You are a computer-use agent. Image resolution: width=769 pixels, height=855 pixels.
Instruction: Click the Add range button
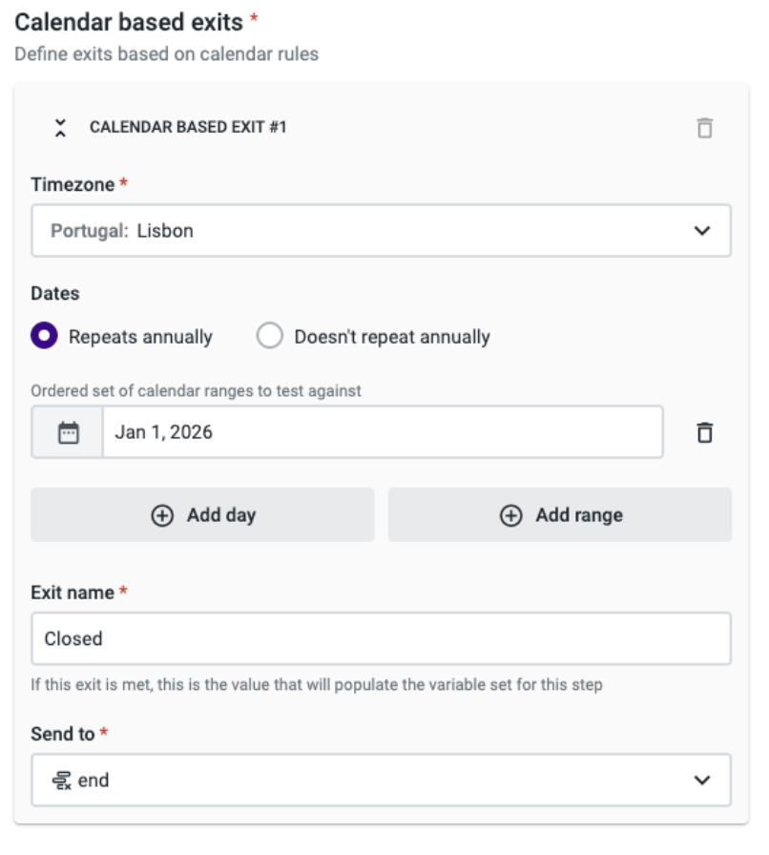(560, 515)
